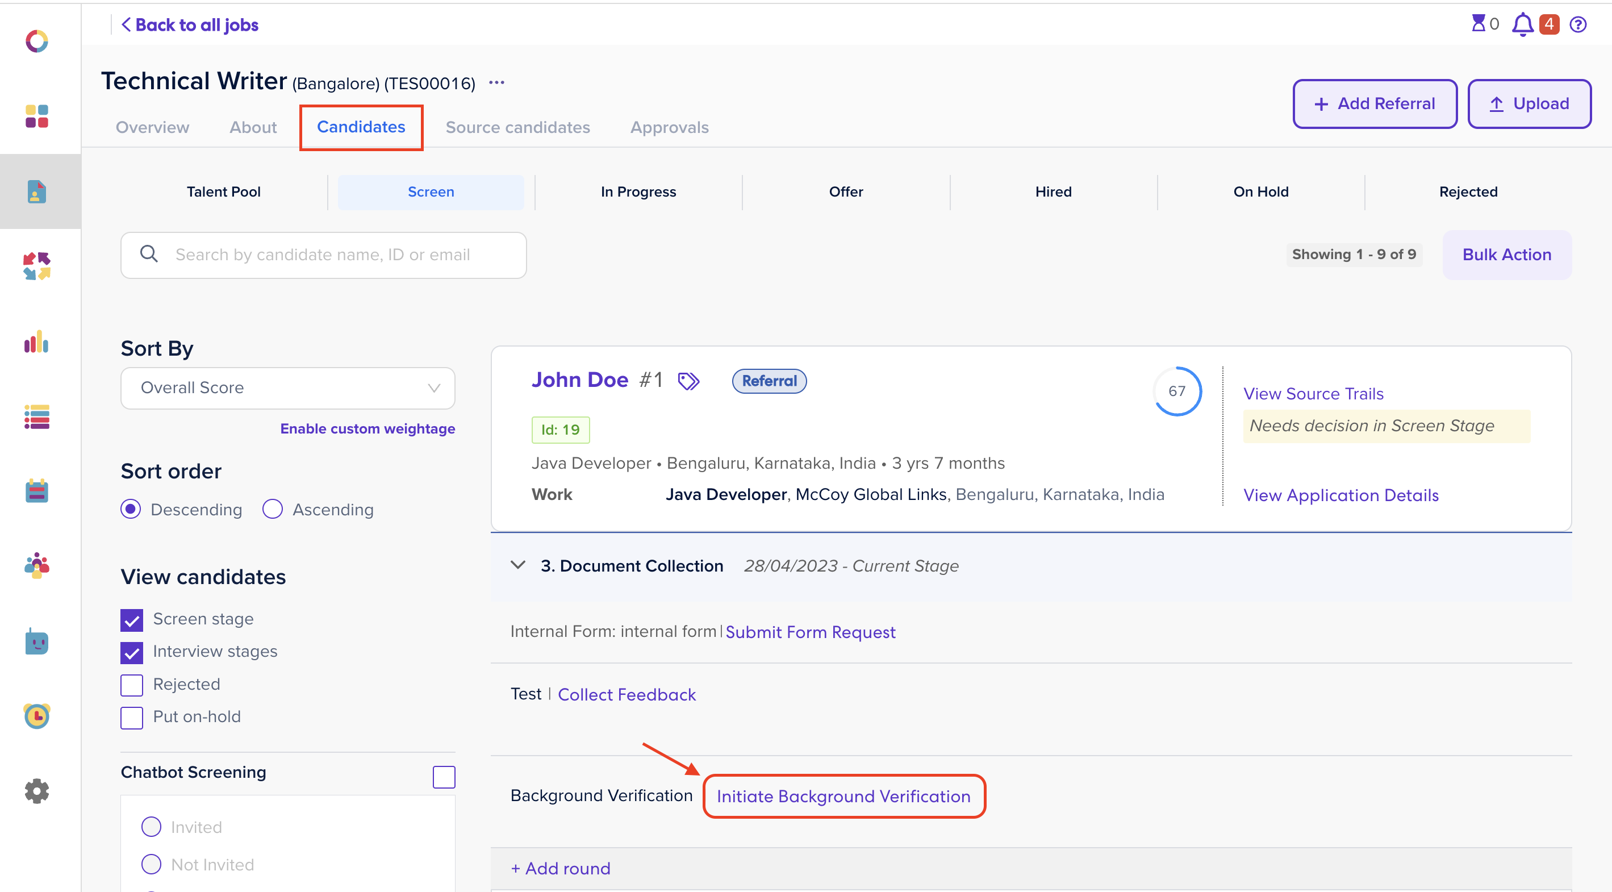Click the Referral badge on John Doe
The image size is (1612, 892).
tap(769, 381)
